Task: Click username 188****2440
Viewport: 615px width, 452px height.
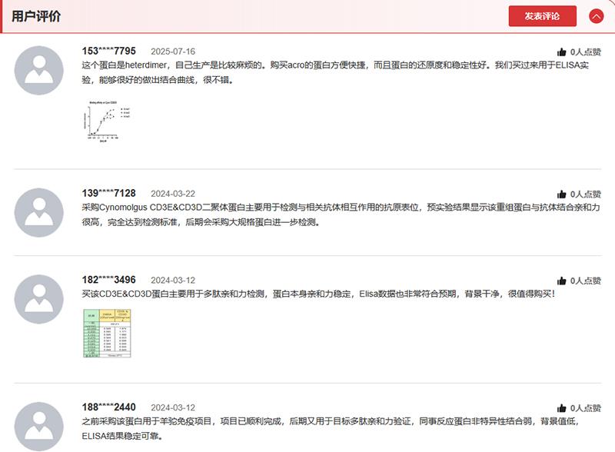Action: (108, 407)
